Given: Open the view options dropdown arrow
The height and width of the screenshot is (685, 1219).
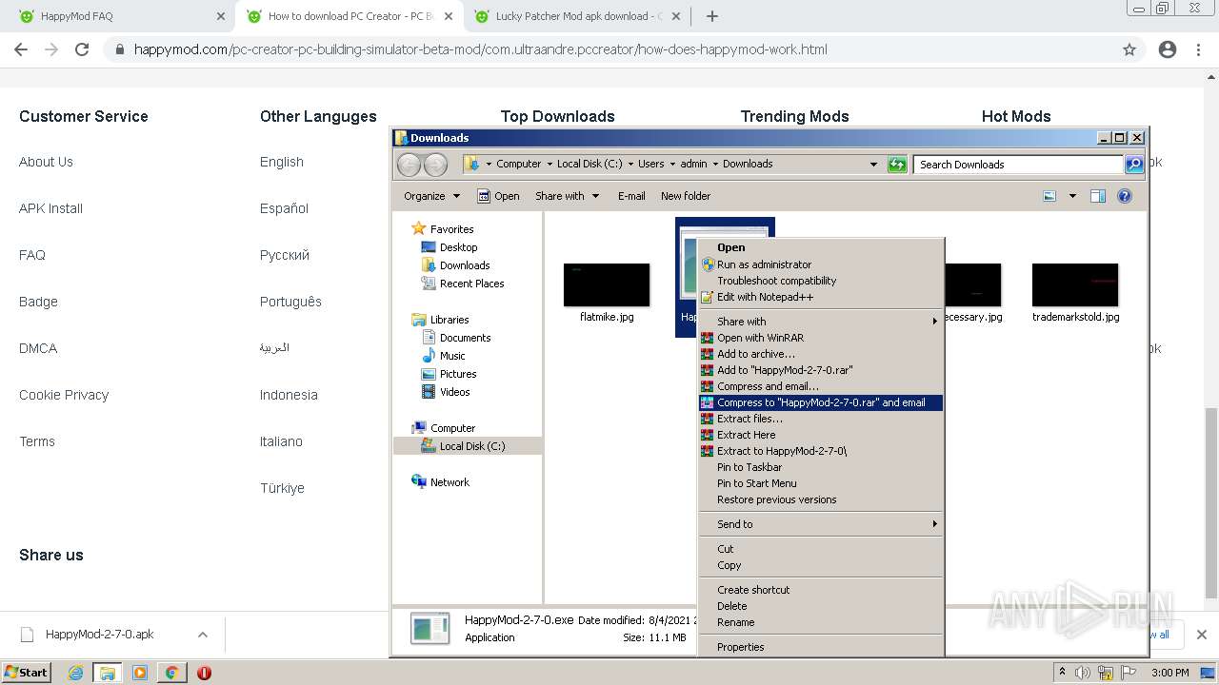Looking at the screenshot, I should 1072,196.
